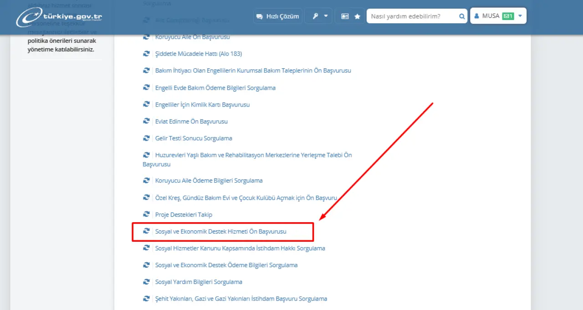Expand the MUSA user account dropdown arrow
The image size is (583, 310).
(520, 16)
